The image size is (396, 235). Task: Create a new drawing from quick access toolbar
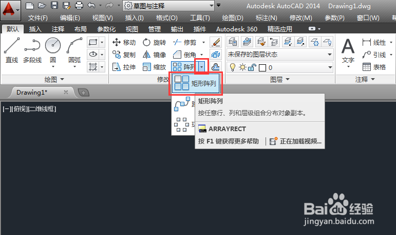coord(30,6)
